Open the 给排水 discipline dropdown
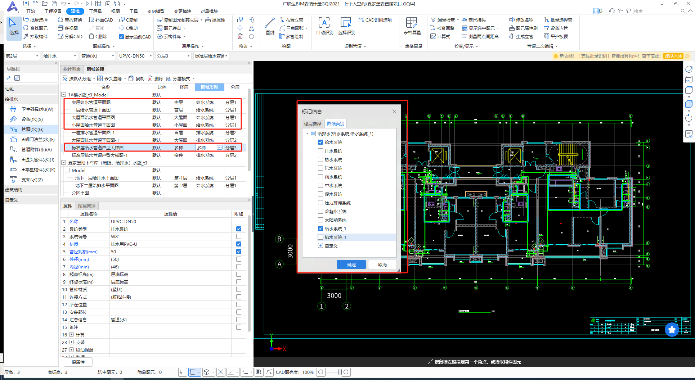 click(60, 56)
